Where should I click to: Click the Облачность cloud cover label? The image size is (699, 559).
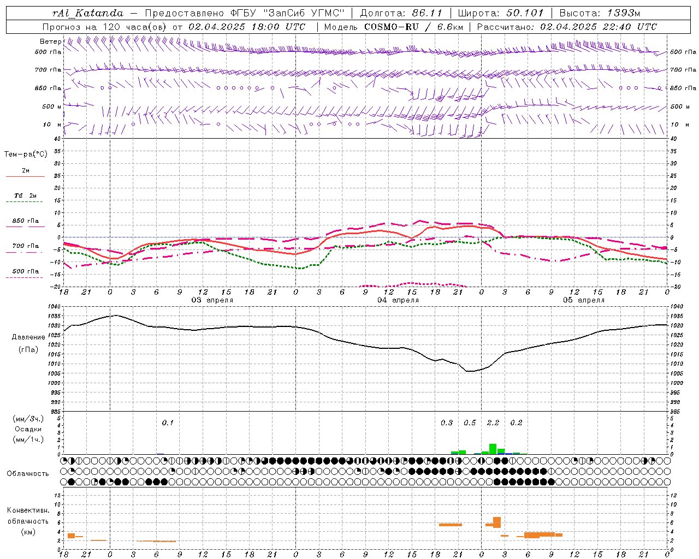tap(28, 473)
